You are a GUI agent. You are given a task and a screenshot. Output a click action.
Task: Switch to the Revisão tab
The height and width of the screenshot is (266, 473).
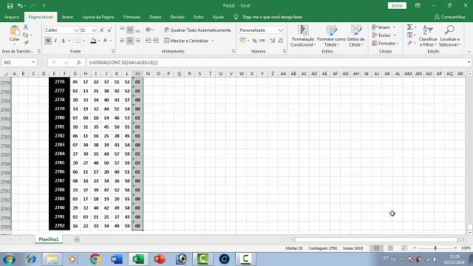click(x=177, y=17)
